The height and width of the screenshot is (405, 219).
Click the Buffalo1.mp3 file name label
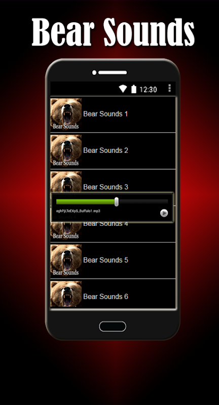(x=78, y=211)
